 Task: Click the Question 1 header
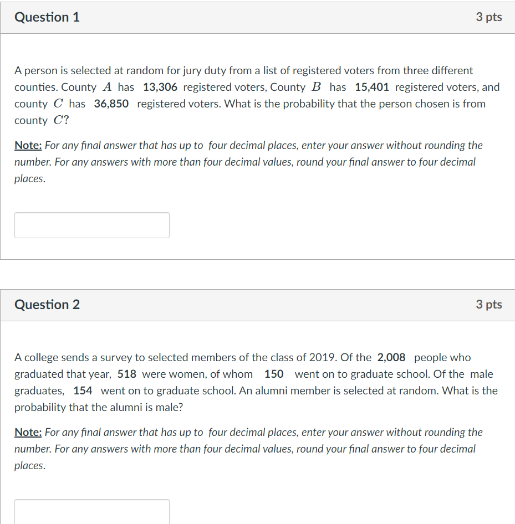click(47, 17)
